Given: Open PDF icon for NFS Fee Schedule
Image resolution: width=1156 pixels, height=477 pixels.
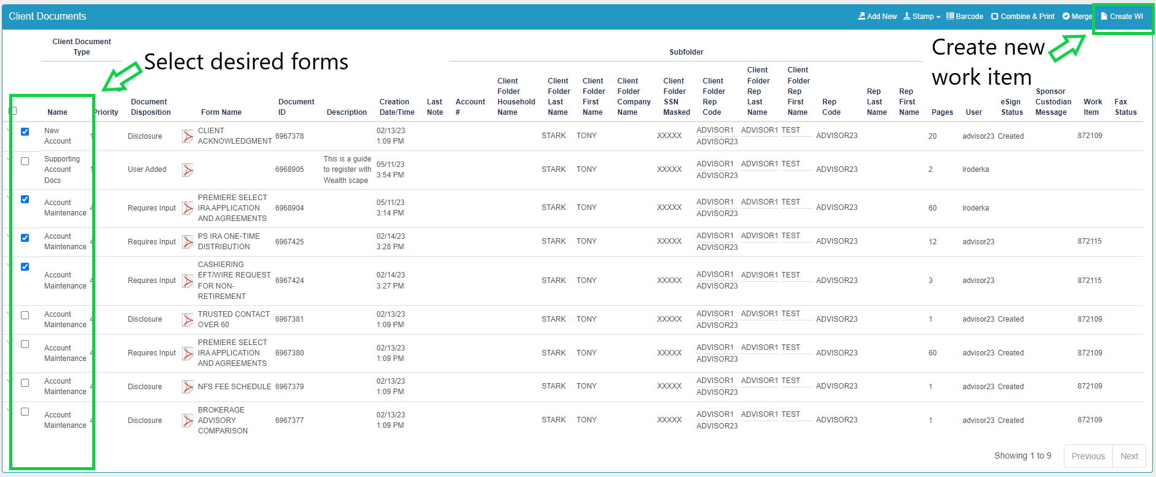Looking at the screenshot, I should pyautogui.click(x=187, y=387).
